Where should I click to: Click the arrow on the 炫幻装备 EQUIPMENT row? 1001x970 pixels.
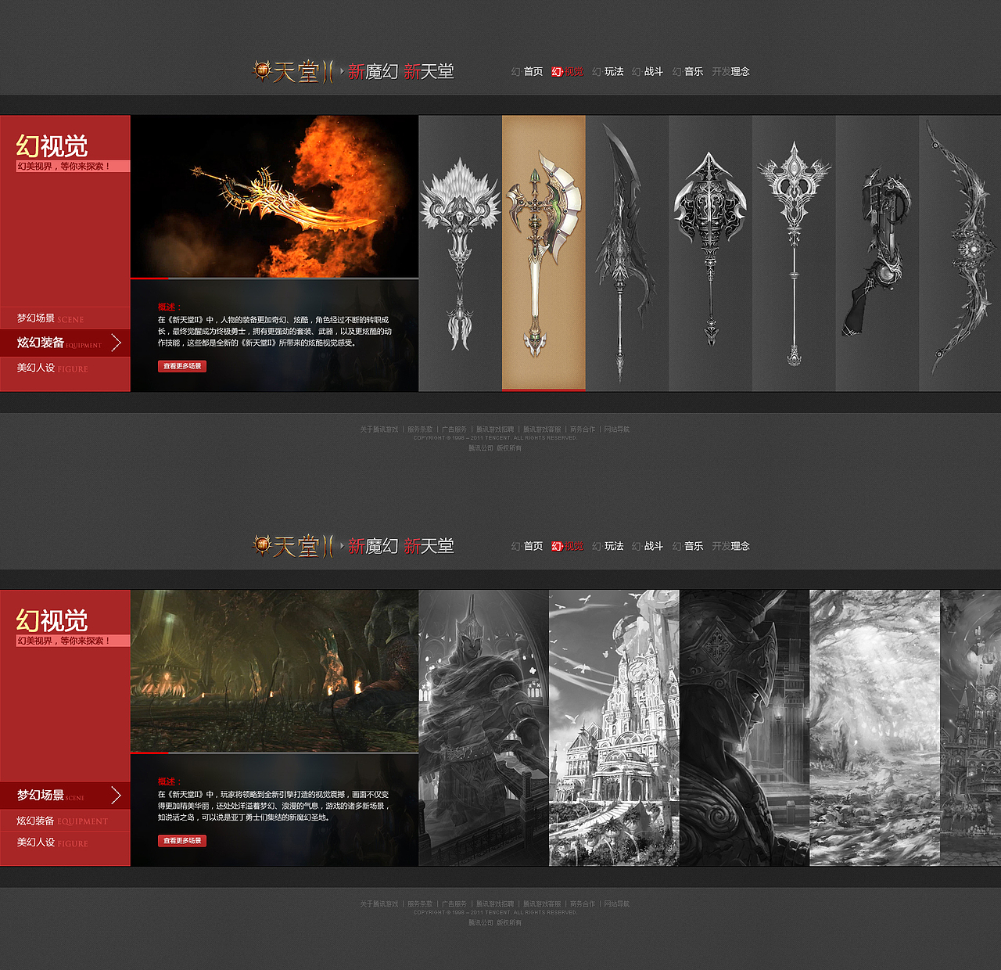pyautogui.click(x=116, y=342)
